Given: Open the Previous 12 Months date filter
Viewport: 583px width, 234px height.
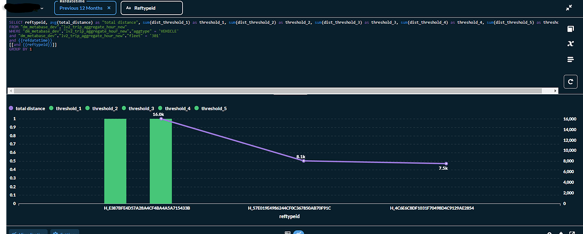Looking at the screenshot, I should click(80, 9).
